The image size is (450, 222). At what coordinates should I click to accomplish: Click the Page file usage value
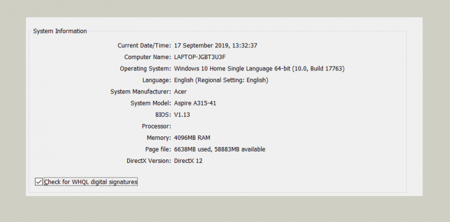pos(219,149)
